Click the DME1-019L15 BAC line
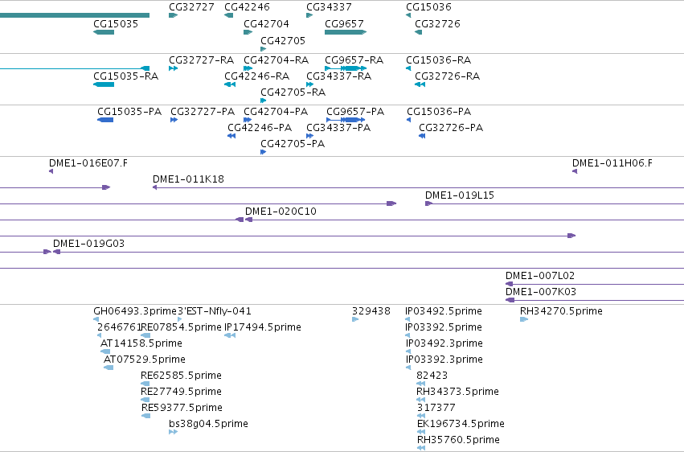684x452 pixels. pos(555,203)
